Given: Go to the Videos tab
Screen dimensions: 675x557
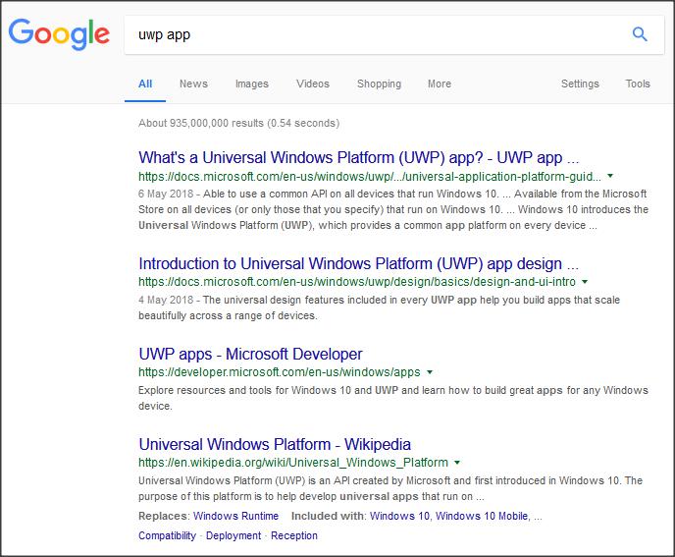Looking at the screenshot, I should point(313,84).
